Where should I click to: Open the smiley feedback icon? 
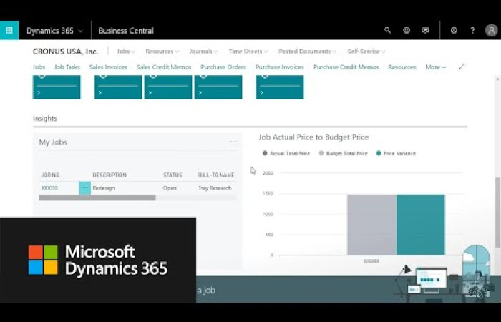click(x=407, y=31)
